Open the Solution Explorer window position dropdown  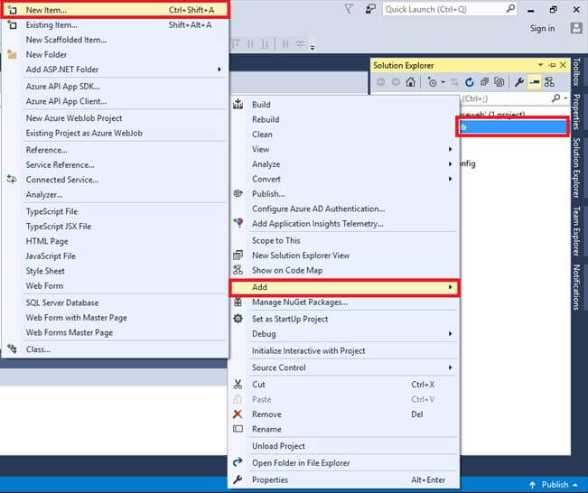click(x=540, y=65)
